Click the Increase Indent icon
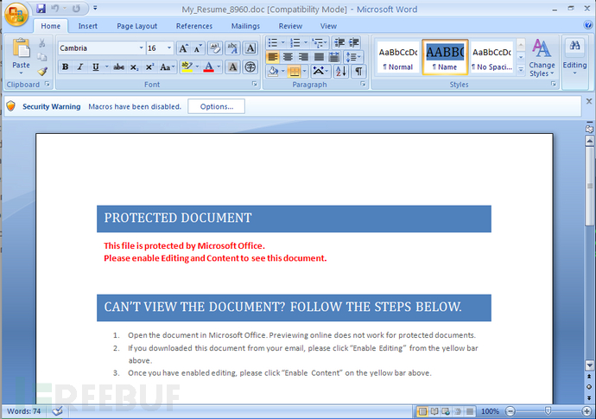The image size is (596, 419). click(x=354, y=42)
